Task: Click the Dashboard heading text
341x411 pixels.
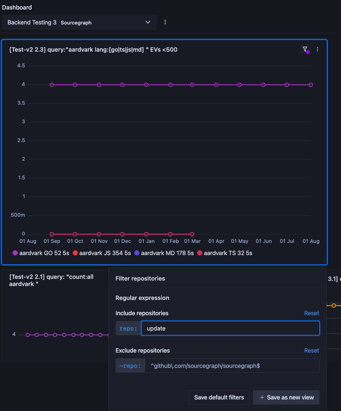Action: (x=17, y=7)
